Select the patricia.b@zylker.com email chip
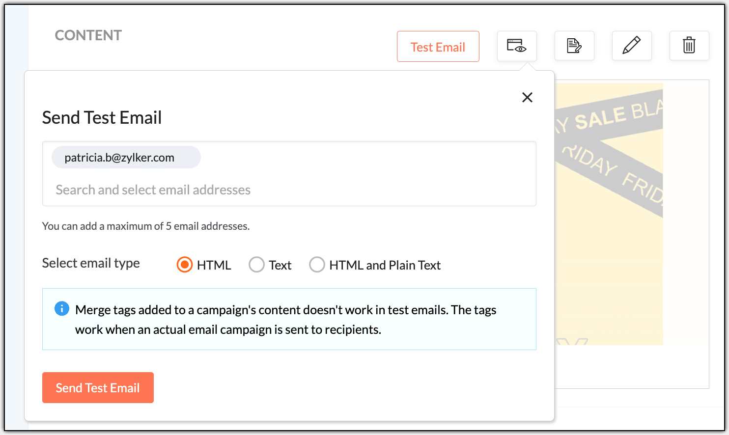 pyautogui.click(x=126, y=157)
